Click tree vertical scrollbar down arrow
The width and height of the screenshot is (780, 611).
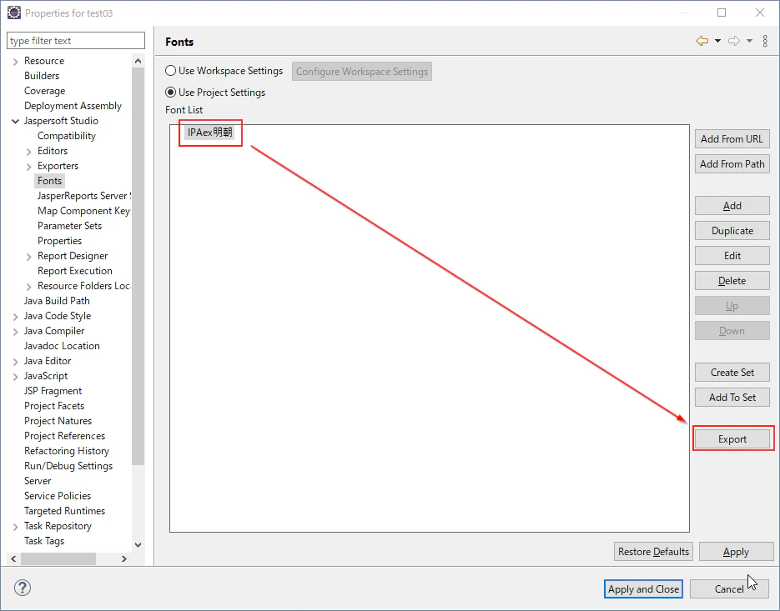click(x=138, y=545)
